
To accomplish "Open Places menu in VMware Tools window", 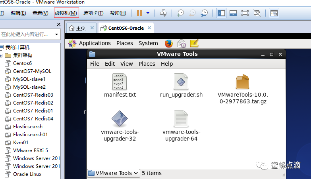I will click(147, 64).
